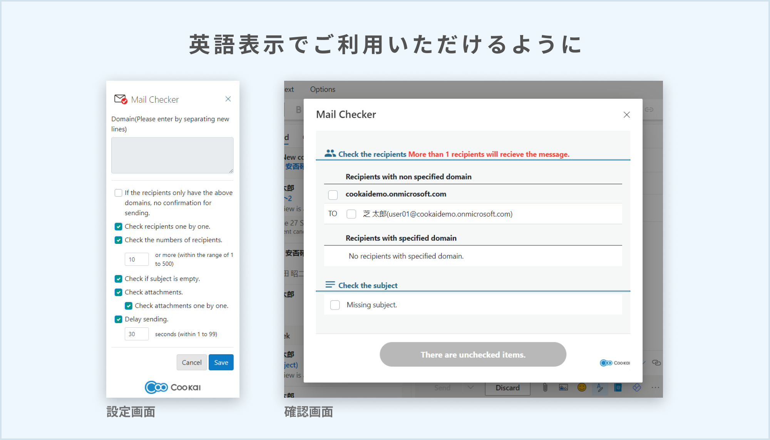This screenshot has width=770, height=440.
Task: Close the Mail Checker confirmation dialog
Action: (627, 115)
